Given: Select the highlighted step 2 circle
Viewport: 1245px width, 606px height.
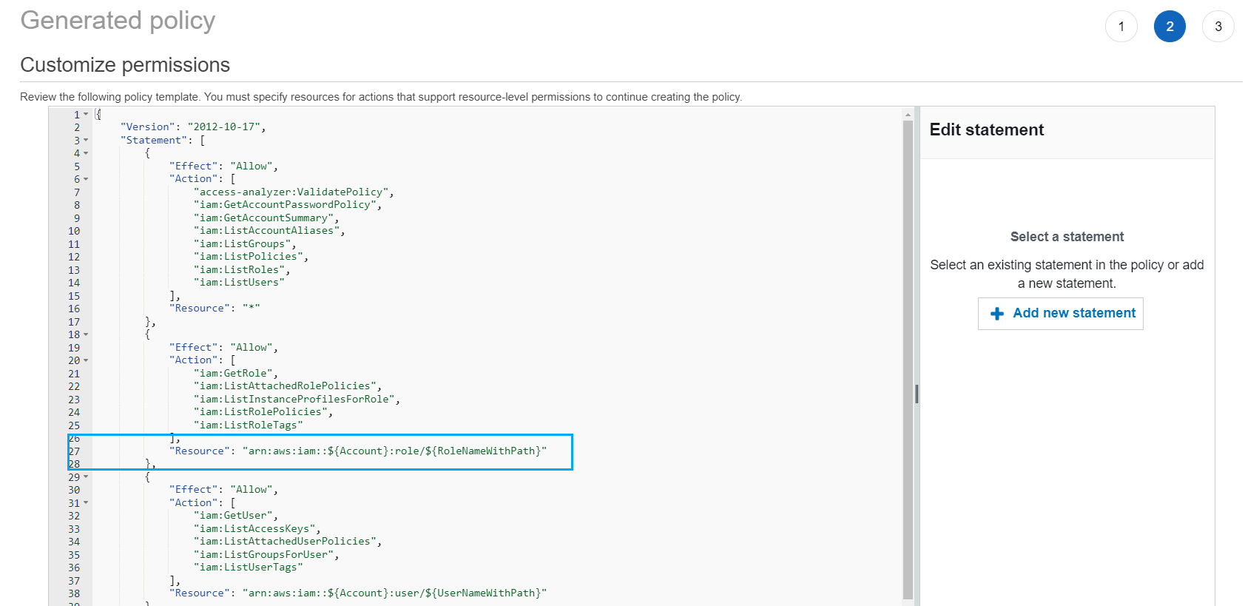Looking at the screenshot, I should tap(1169, 27).
